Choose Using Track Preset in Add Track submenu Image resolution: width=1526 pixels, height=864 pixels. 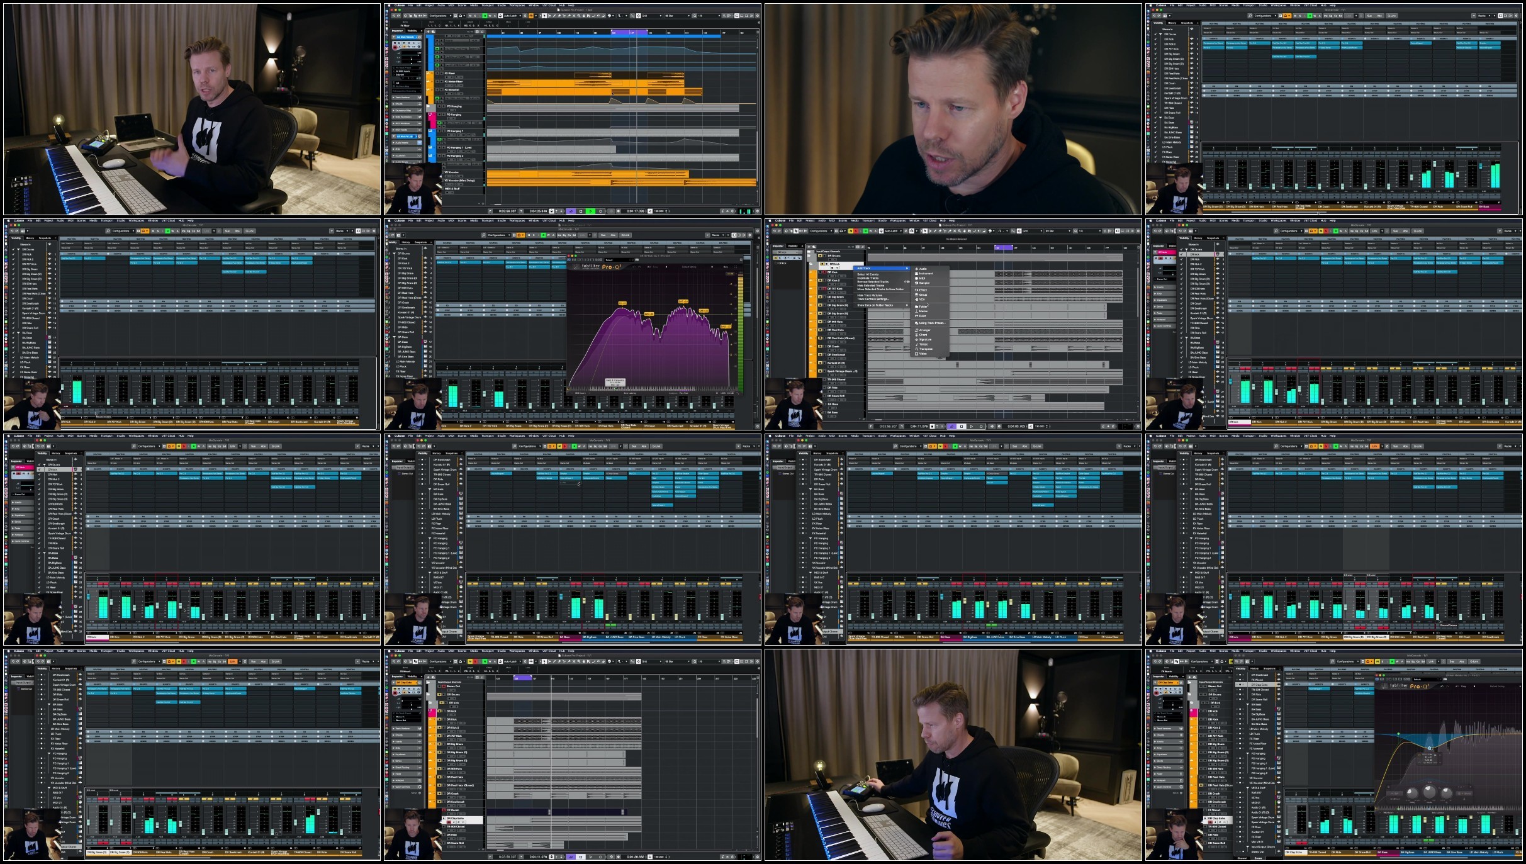coord(930,323)
